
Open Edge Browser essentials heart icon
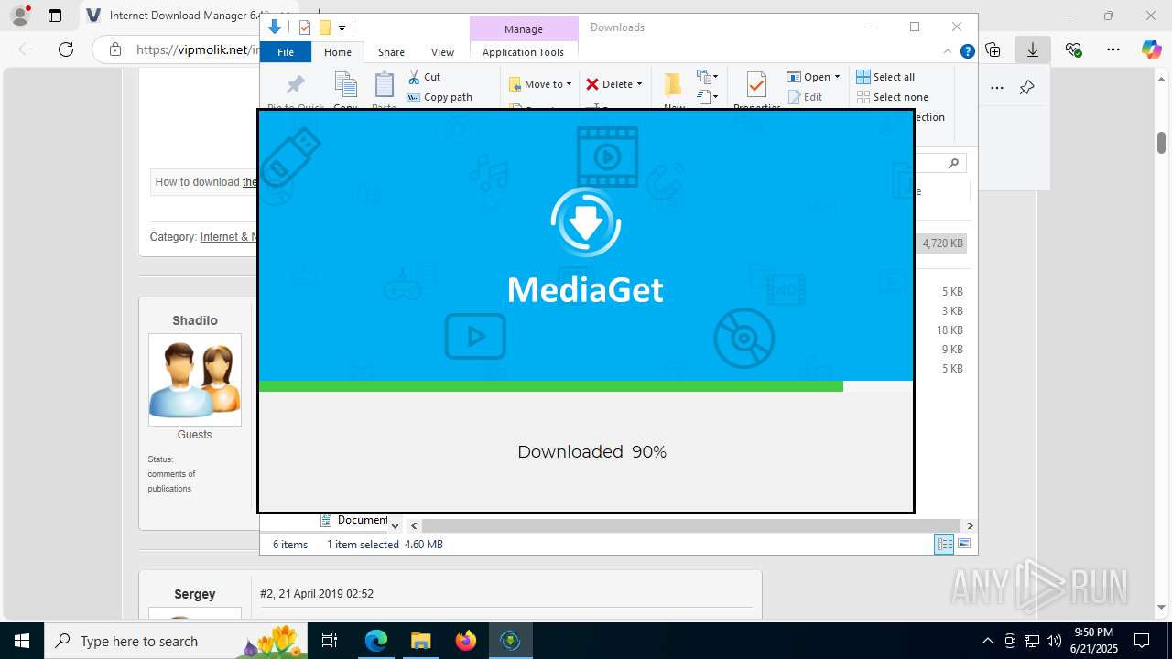tap(1073, 49)
